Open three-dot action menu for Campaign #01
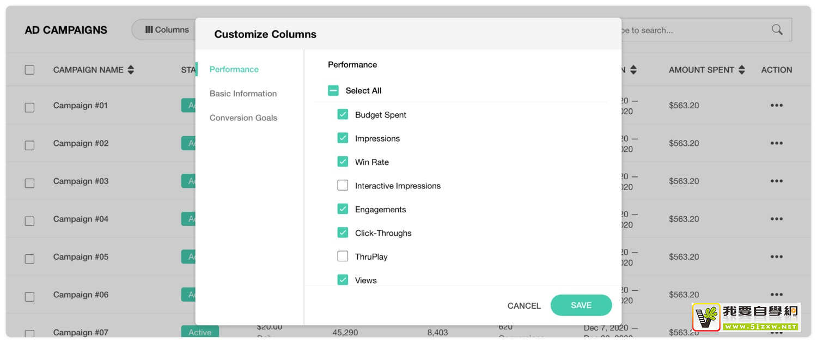Screen dimensions: 817x343 [776, 106]
